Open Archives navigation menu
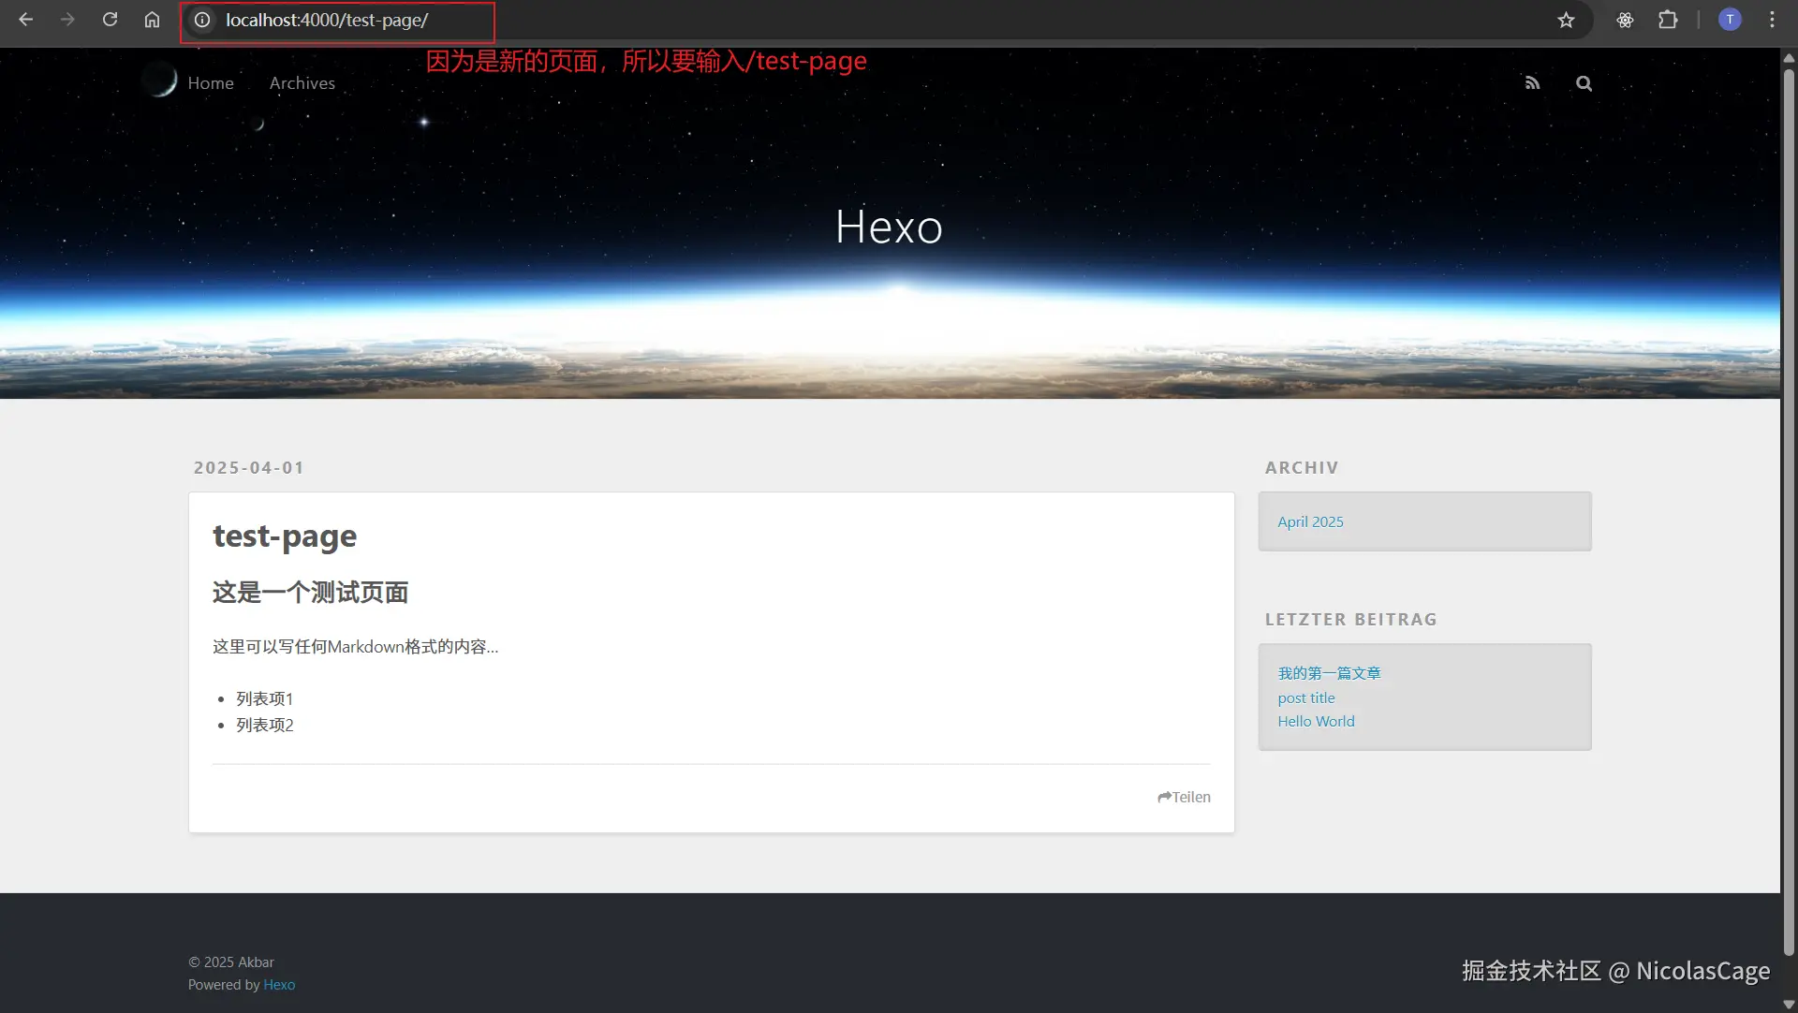This screenshot has height=1013, width=1798. 302,83
